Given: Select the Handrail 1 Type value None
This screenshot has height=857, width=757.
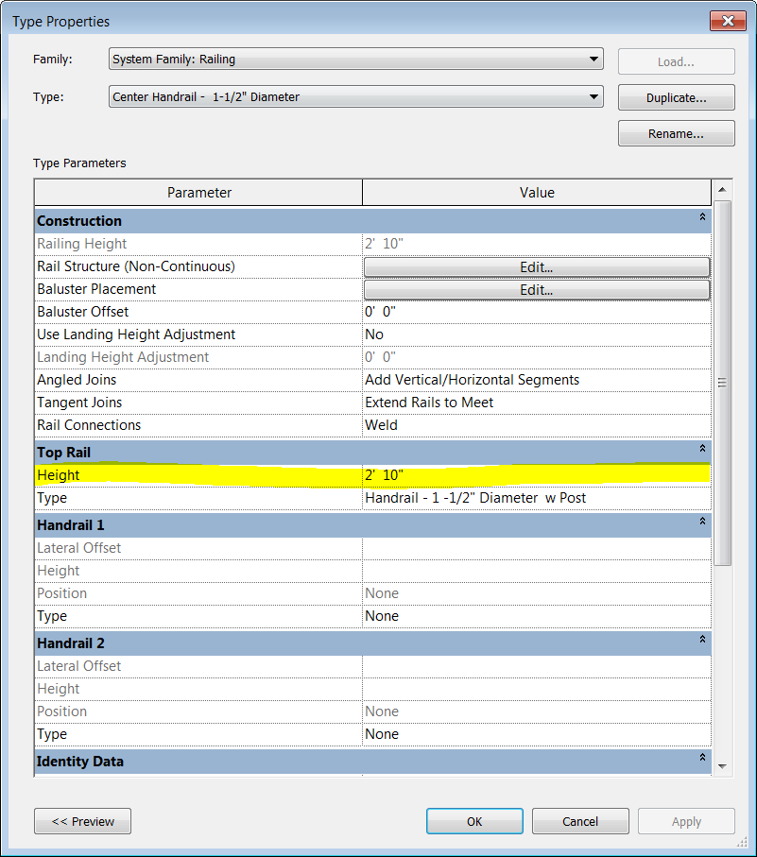Looking at the screenshot, I should click(537, 616).
